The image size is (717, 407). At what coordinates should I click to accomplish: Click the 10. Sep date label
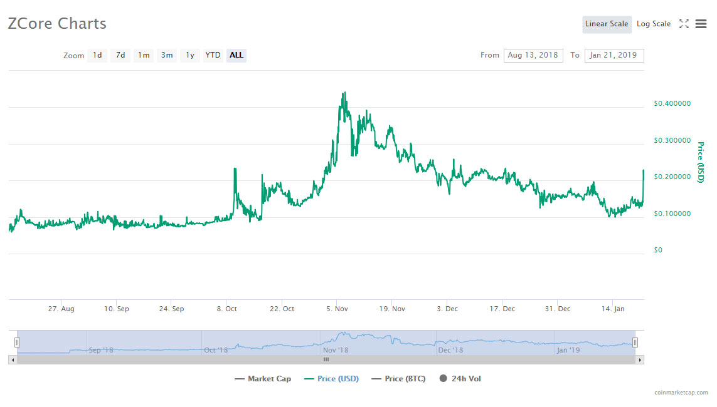pyautogui.click(x=117, y=309)
